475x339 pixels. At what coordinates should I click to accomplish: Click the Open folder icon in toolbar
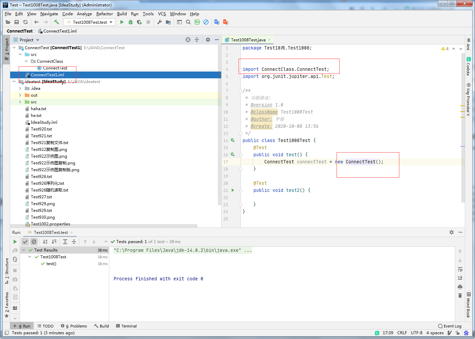8,22
